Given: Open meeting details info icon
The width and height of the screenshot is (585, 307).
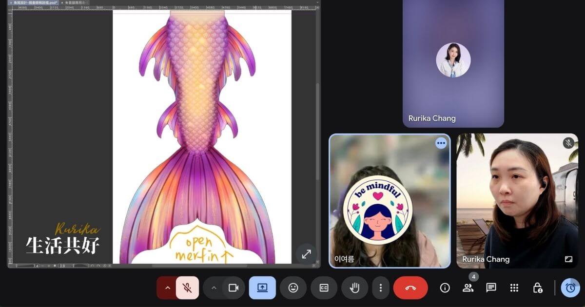Looking at the screenshot, I should coord(445,288).
